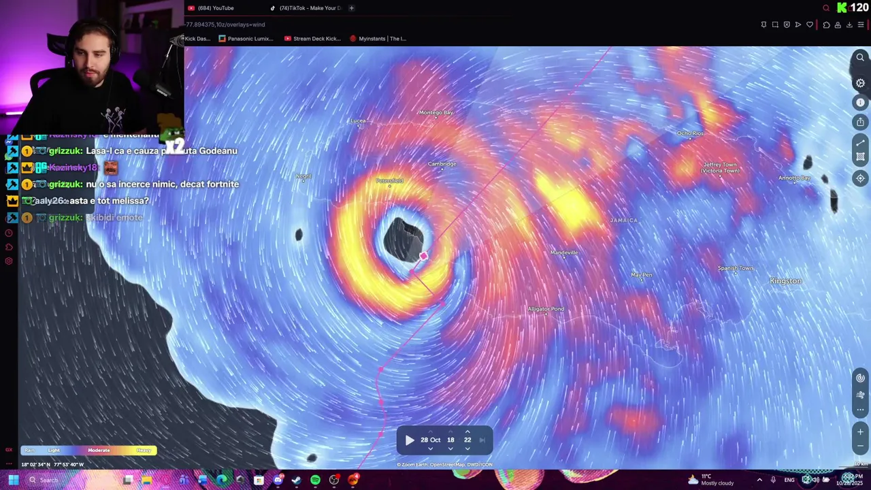Zoom out the map with minus

pos(860,446)
